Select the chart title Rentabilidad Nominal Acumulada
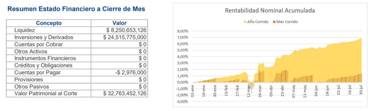Image resolution: width=375 pixels, height=111 pixels. (x=270, y=11)
